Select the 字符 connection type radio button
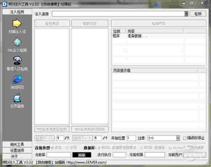 pyautogui.click(x=67, y=148)
